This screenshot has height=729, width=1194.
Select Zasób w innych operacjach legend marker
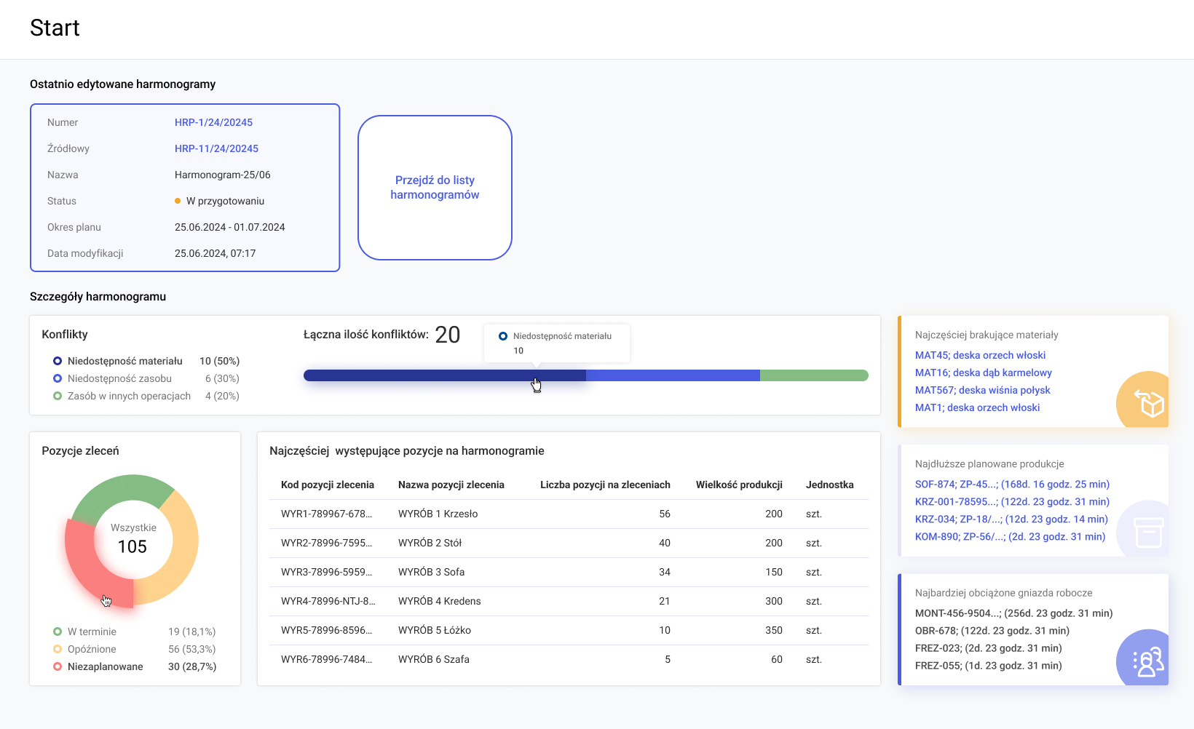(x=58, y=396)
